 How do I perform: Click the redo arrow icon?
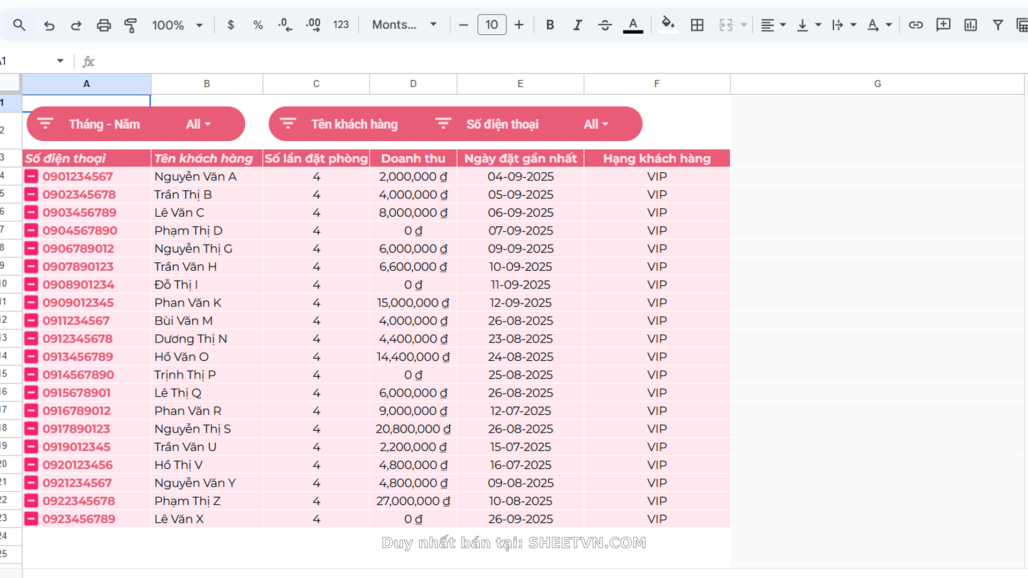point(76,25)
